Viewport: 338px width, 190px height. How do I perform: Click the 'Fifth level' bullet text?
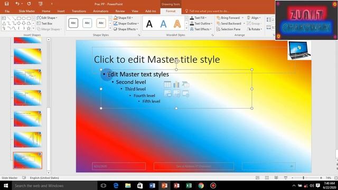pos(152,101)
